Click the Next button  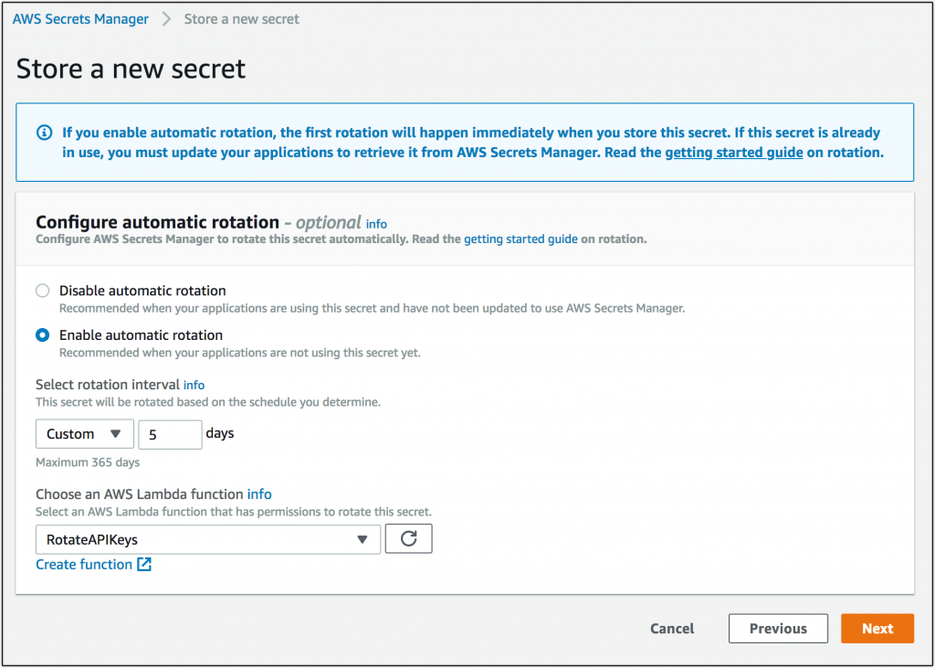[877, 628]
